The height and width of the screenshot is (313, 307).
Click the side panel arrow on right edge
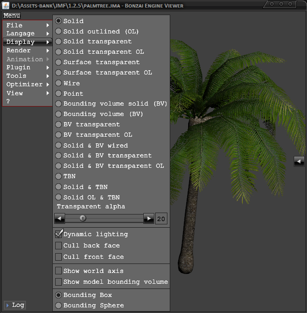point(299,161)
